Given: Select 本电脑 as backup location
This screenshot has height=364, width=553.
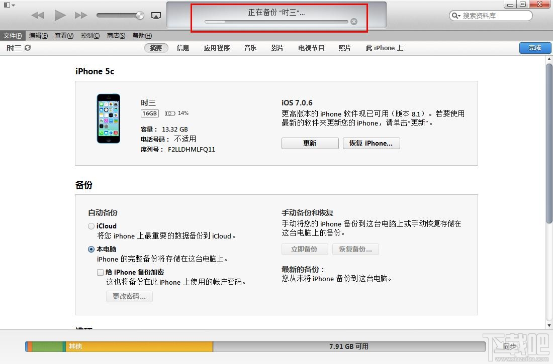Looking at the screenshot, I should point(91,249).
